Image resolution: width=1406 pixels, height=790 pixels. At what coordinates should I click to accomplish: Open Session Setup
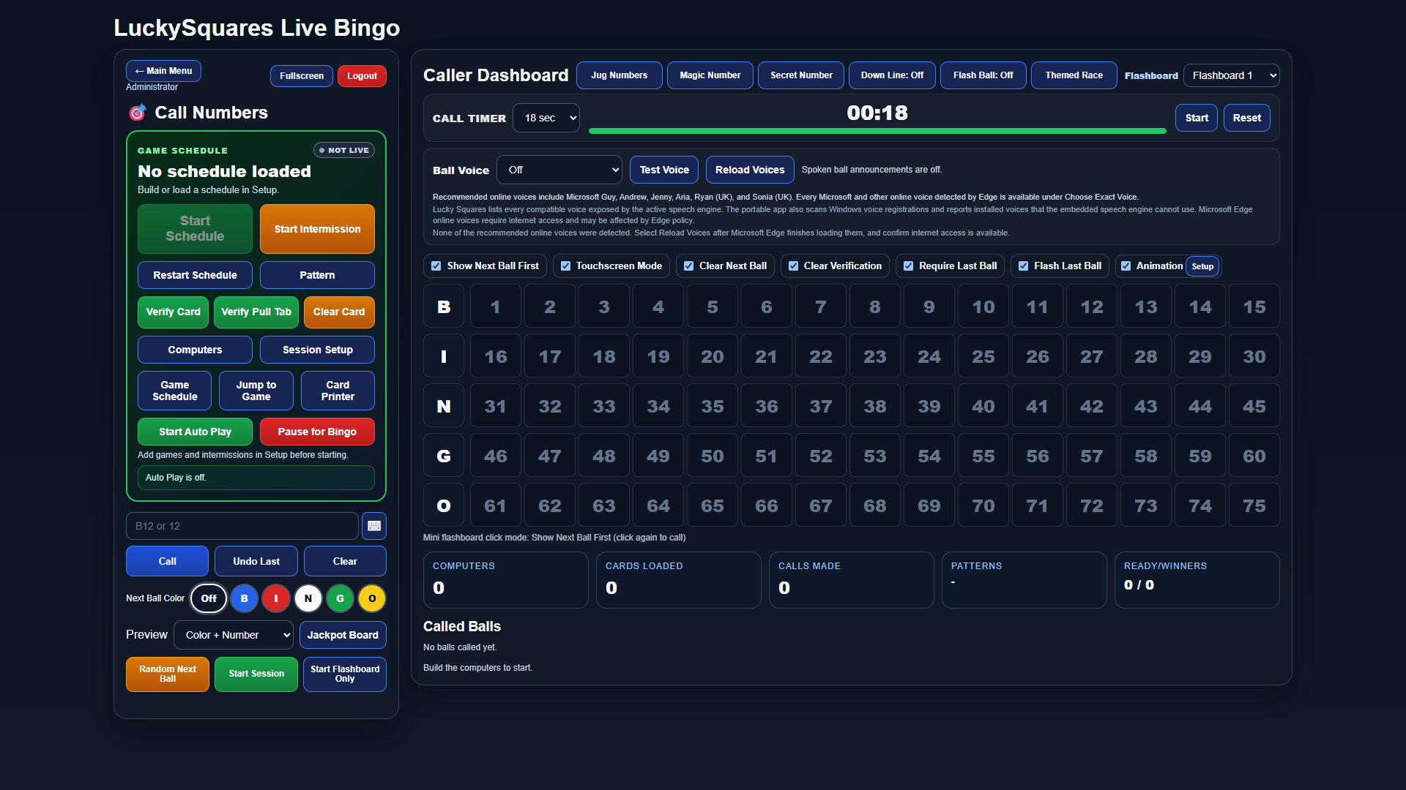tap(317, 350)
